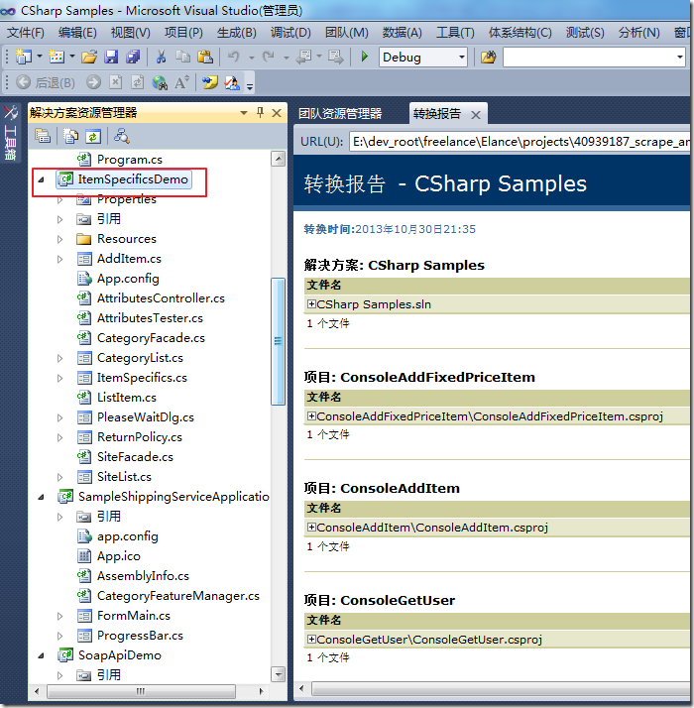Pin the Solution Explorer panel

tap(260, 112)
